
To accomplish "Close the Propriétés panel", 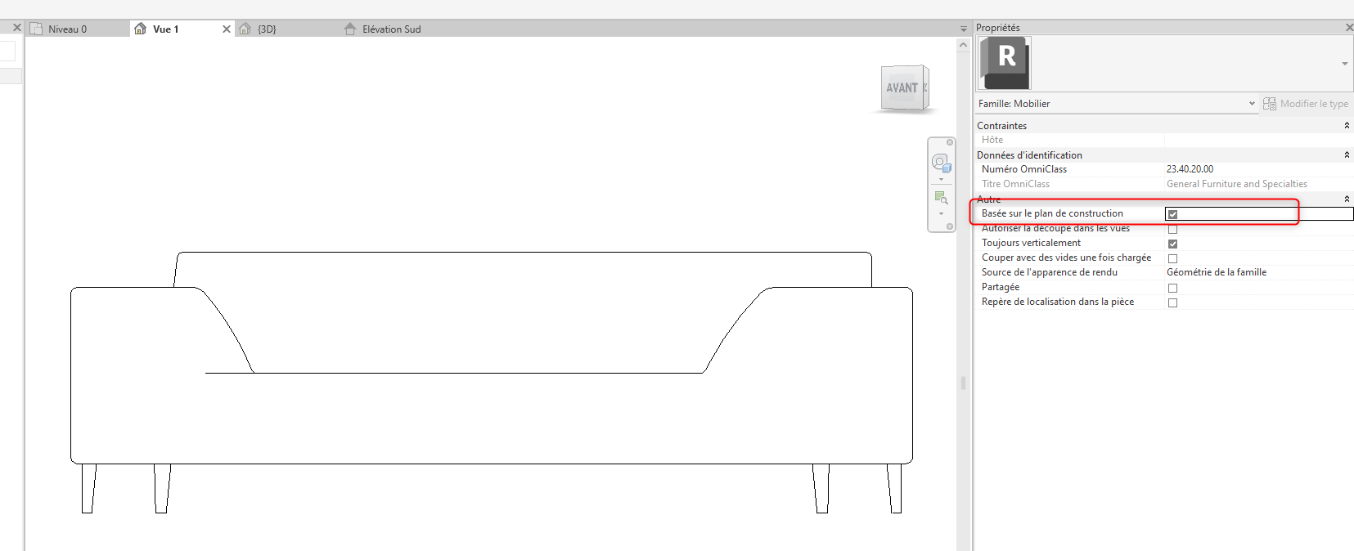I will [x=1348, y=27].
